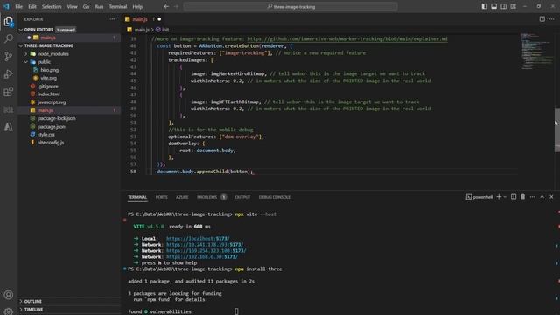This screenshot has width=560, height=315.
Task: Open the Explorer view in the activity bar
Action: click(x=8, y=21)
